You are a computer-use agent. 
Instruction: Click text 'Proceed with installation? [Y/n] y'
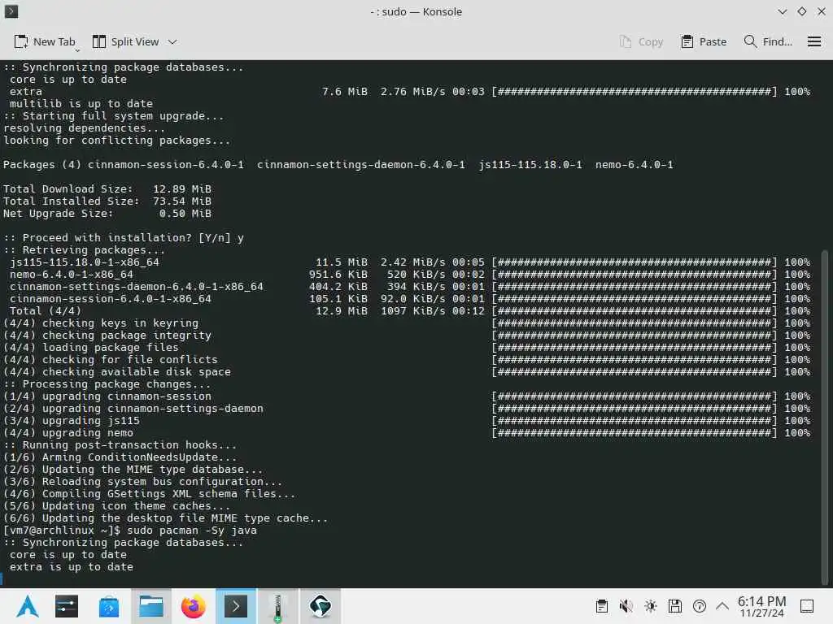[133, 238]
